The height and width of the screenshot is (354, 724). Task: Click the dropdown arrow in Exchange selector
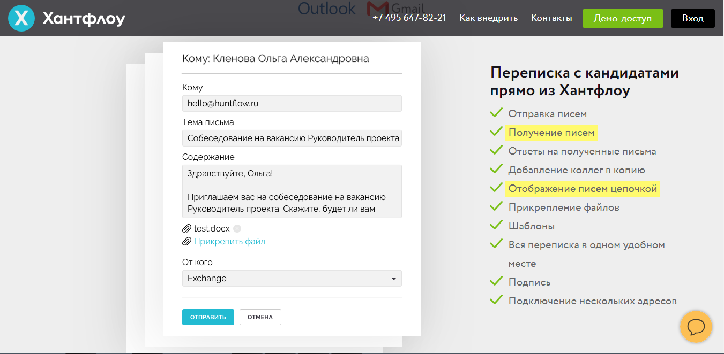point(394,279)
